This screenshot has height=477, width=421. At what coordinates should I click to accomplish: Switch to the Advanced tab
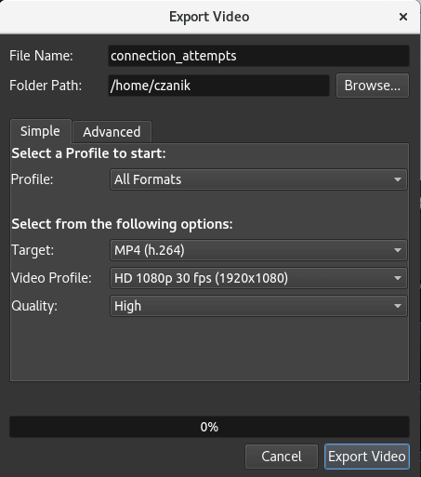point(112,132)
